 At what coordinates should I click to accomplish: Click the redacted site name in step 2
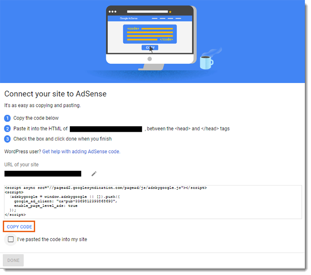pyautogui.click(x=106, y=129)
